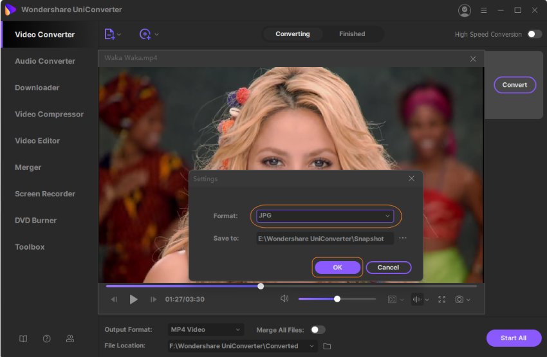Step to next frame
The height and width of the screenshot is (357, 547).
click(x=153, y=300)
